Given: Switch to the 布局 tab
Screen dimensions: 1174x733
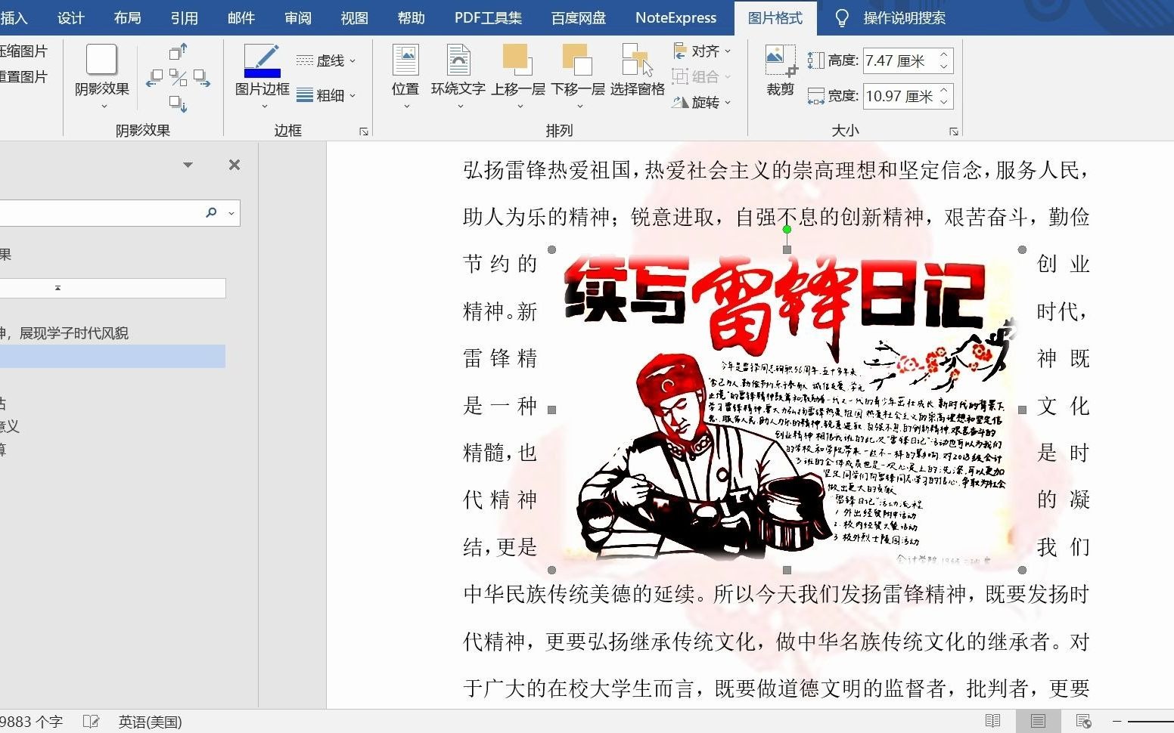Looking at the screenshot, I should click(127, 17).
